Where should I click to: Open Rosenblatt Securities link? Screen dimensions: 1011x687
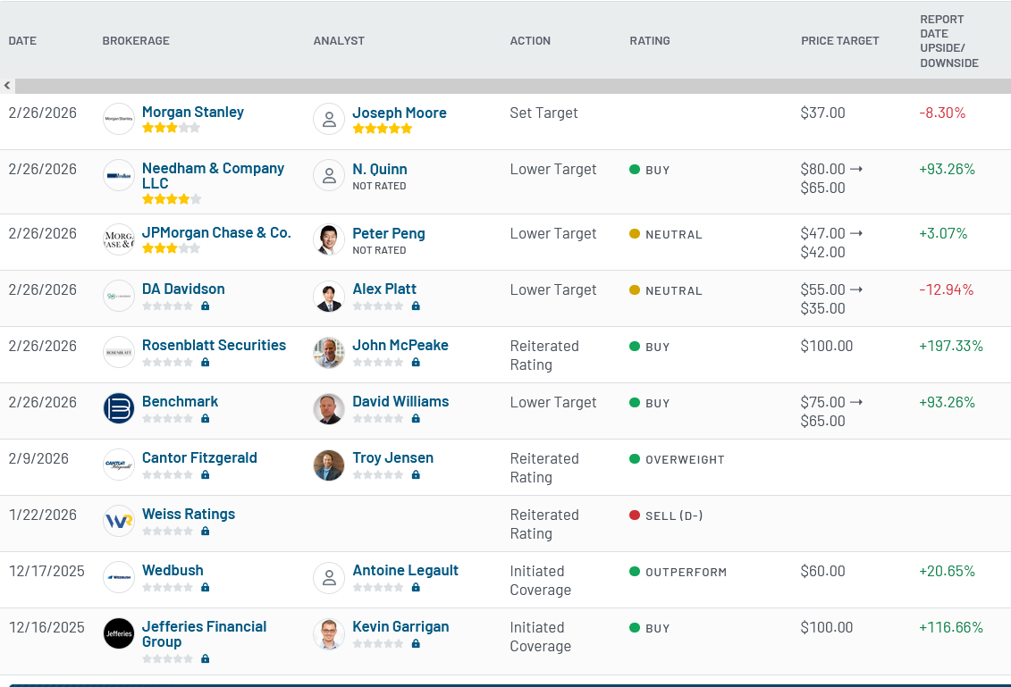pyautogui.click(x=214, y=345)
